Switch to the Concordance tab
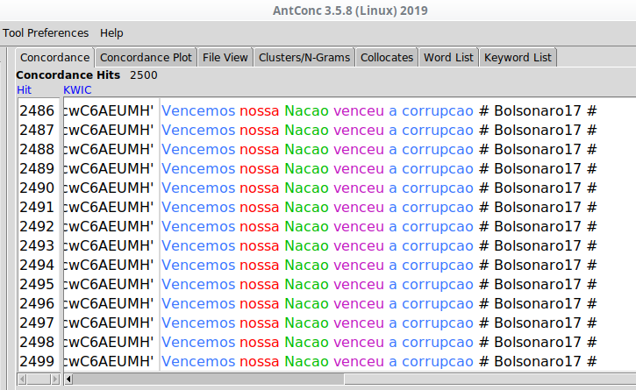The image size is (636, 390). pos(54,58)
